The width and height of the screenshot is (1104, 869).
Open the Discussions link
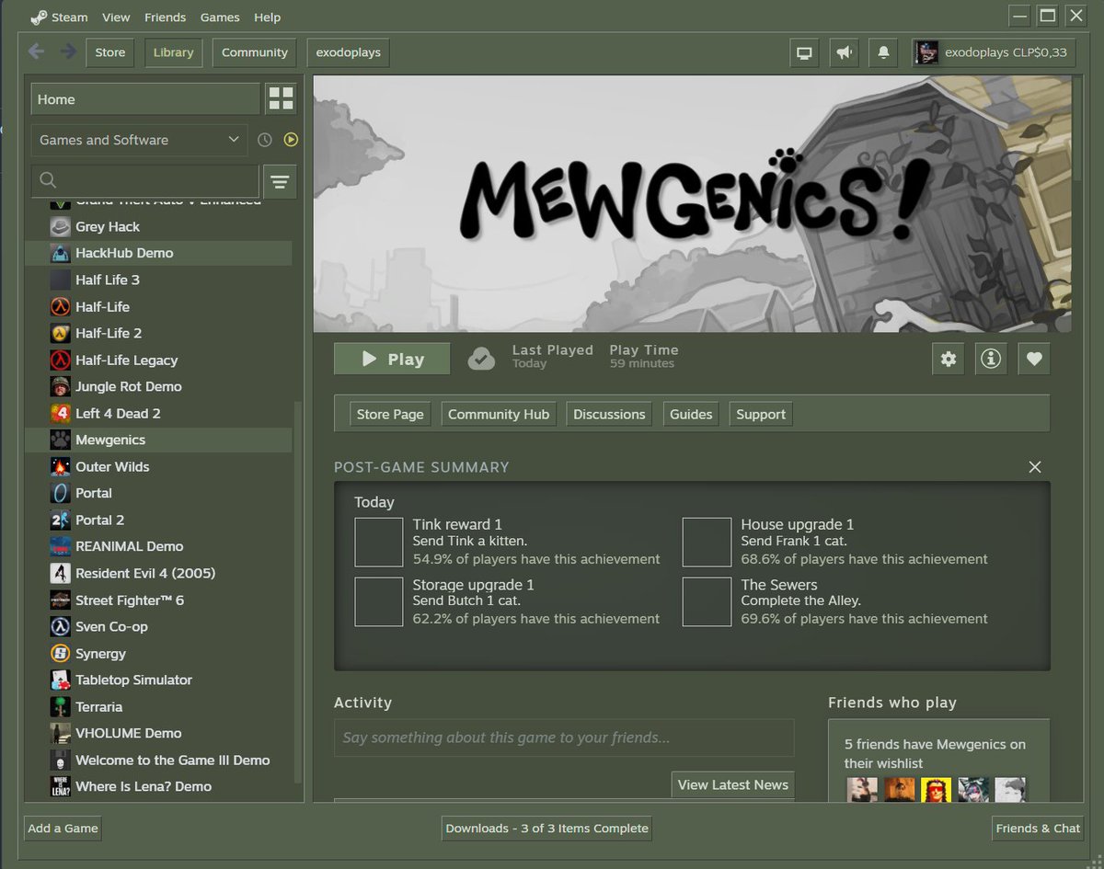click(x=609, y=414)
